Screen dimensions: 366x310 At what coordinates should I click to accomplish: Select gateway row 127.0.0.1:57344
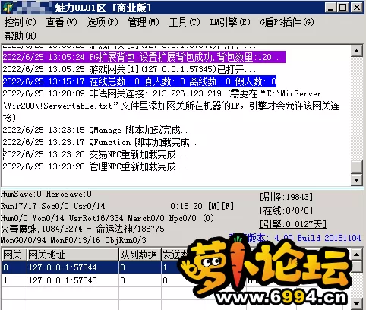pos(176,267)
